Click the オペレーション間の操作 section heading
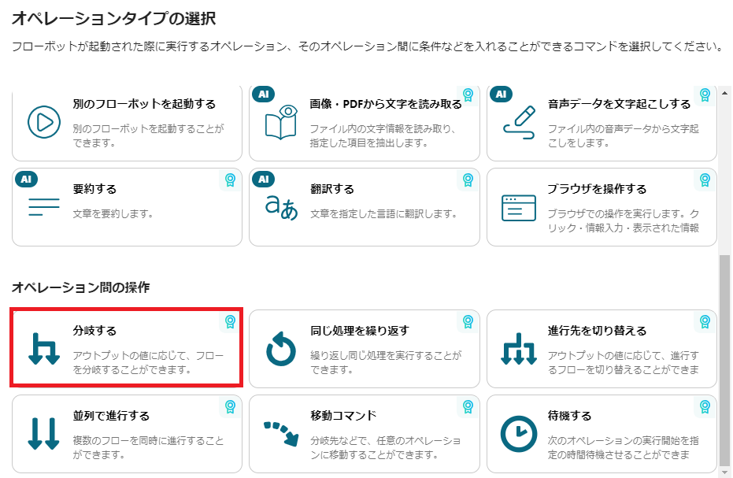Screen dimensions: 733x478 [80, 287]
